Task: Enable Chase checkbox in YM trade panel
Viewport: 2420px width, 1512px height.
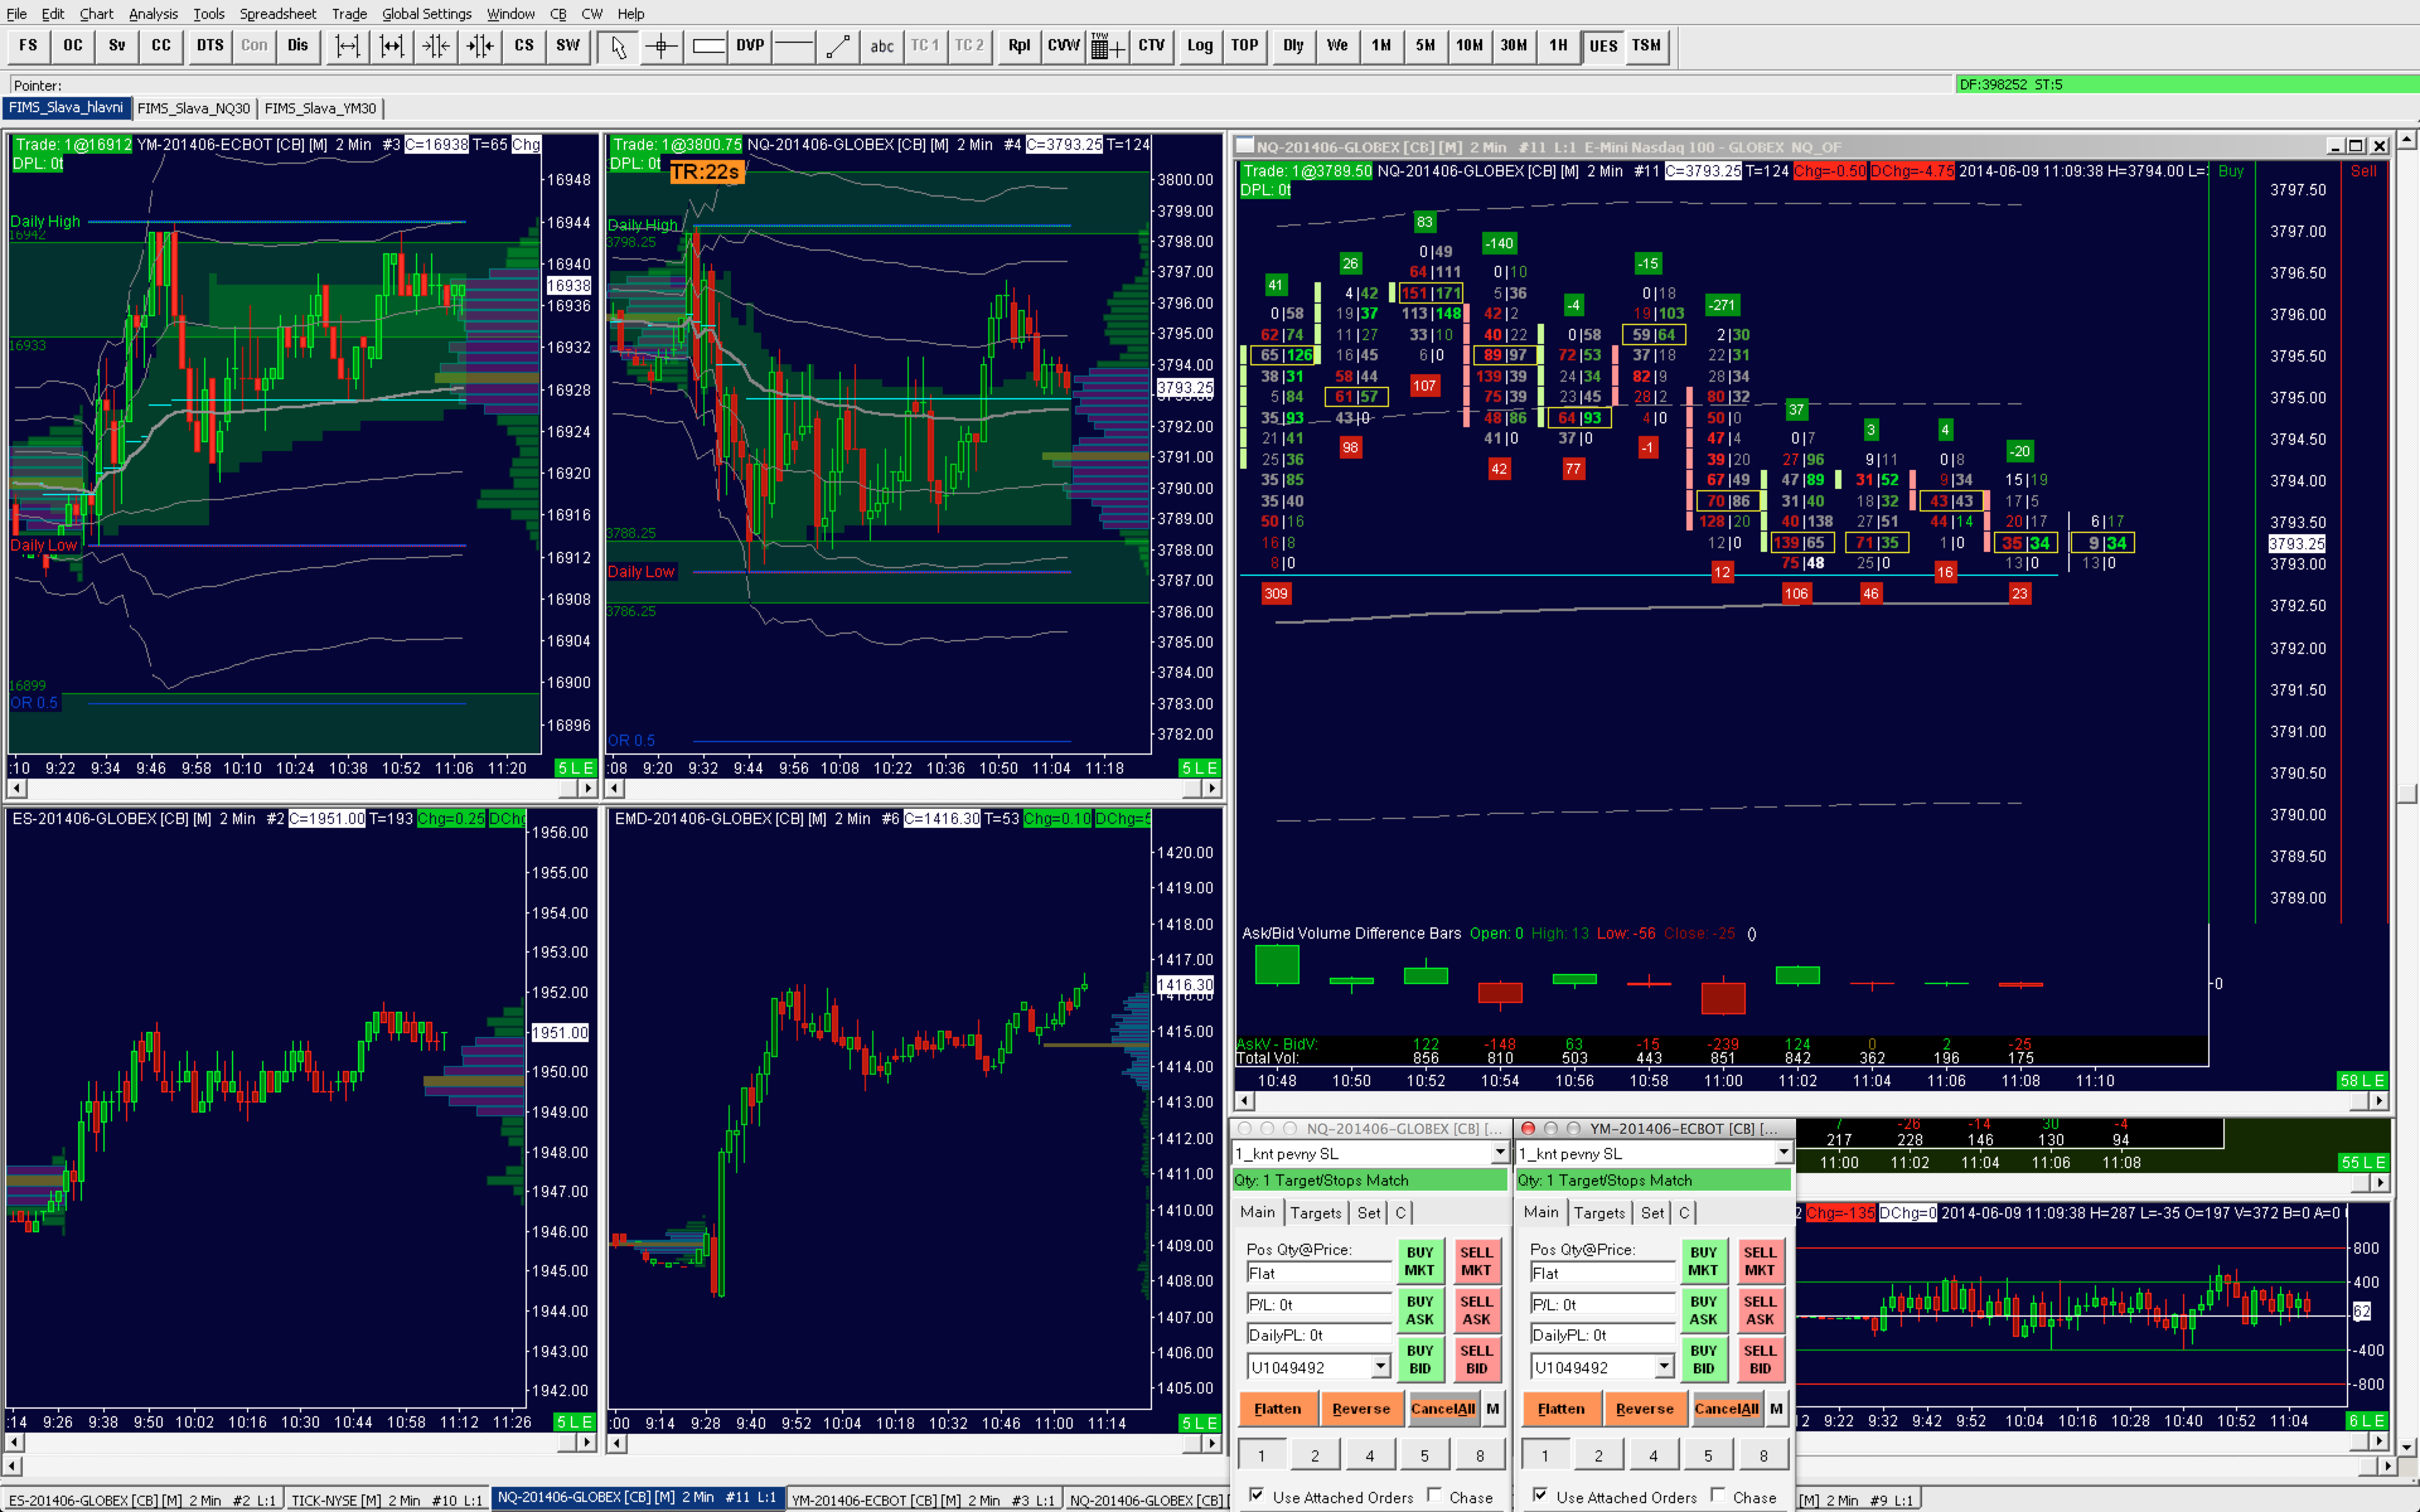Action: [1718, 1494]
